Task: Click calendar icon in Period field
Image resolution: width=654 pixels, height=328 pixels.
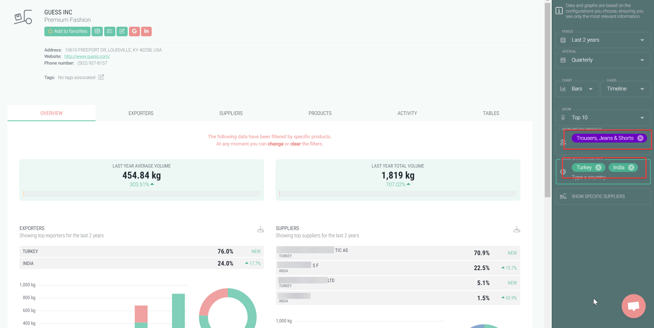Action: (x=563, y=40)
